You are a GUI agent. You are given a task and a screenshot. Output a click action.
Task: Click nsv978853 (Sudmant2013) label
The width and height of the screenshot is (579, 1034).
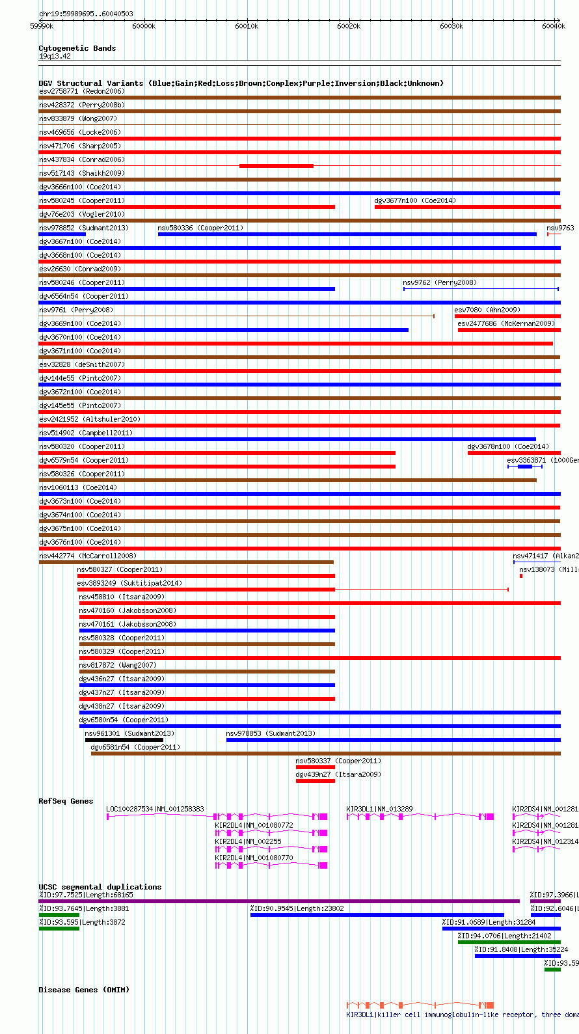click(271, 733)
